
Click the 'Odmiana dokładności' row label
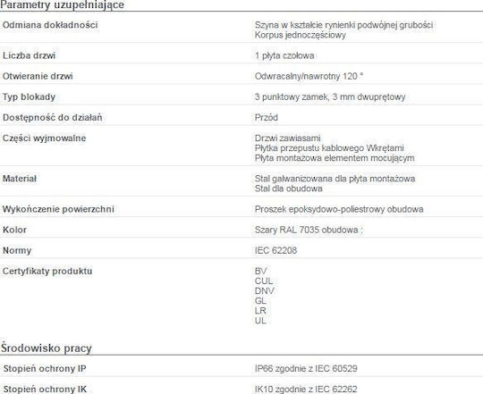click(x=50, y=25)
